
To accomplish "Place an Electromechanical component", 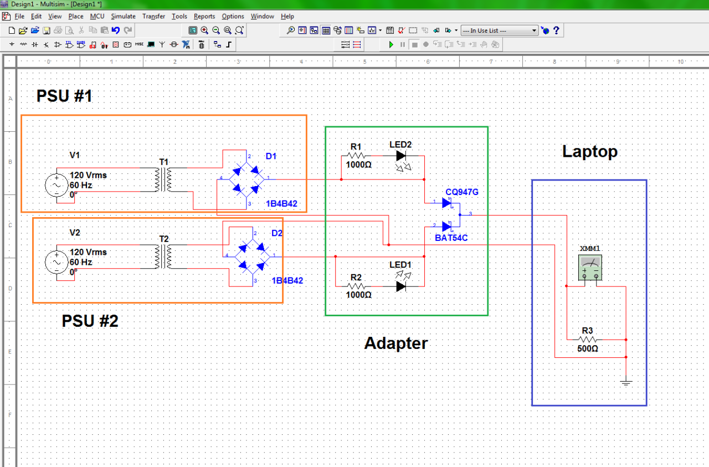I will 173,44.
